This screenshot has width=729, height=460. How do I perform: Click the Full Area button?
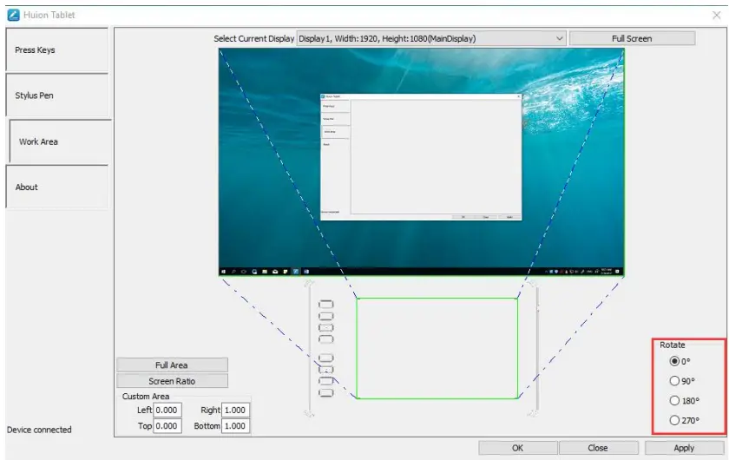coord(172,365)
